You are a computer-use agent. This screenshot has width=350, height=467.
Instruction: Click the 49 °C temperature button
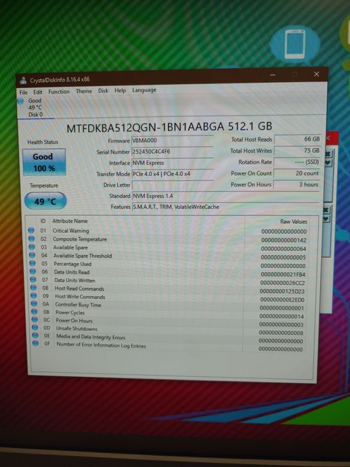(45, 201)
